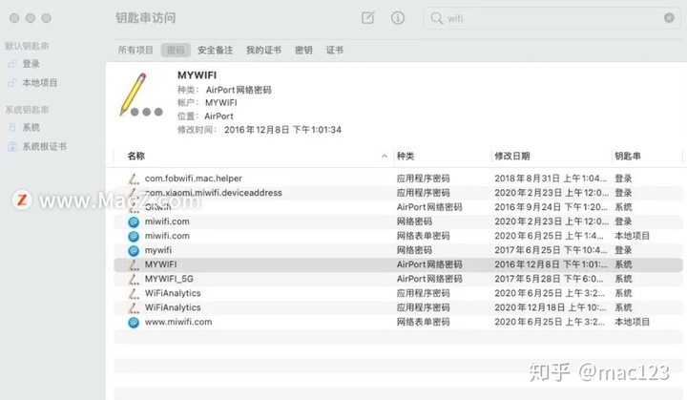Select the 密钥 tab

[x=303, y=50]
